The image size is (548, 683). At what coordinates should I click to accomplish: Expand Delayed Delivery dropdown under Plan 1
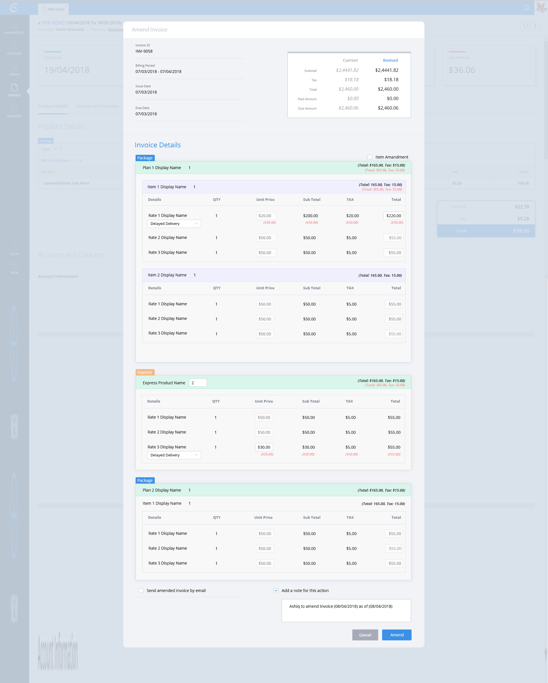[x=174, y=224]
